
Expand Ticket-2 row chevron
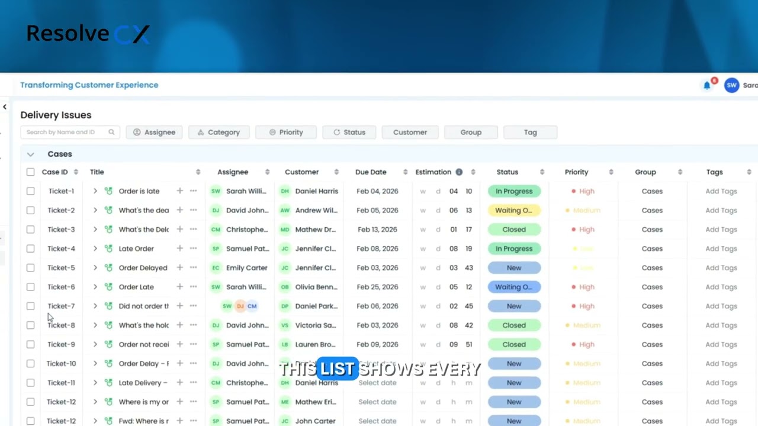pos(95,210)
